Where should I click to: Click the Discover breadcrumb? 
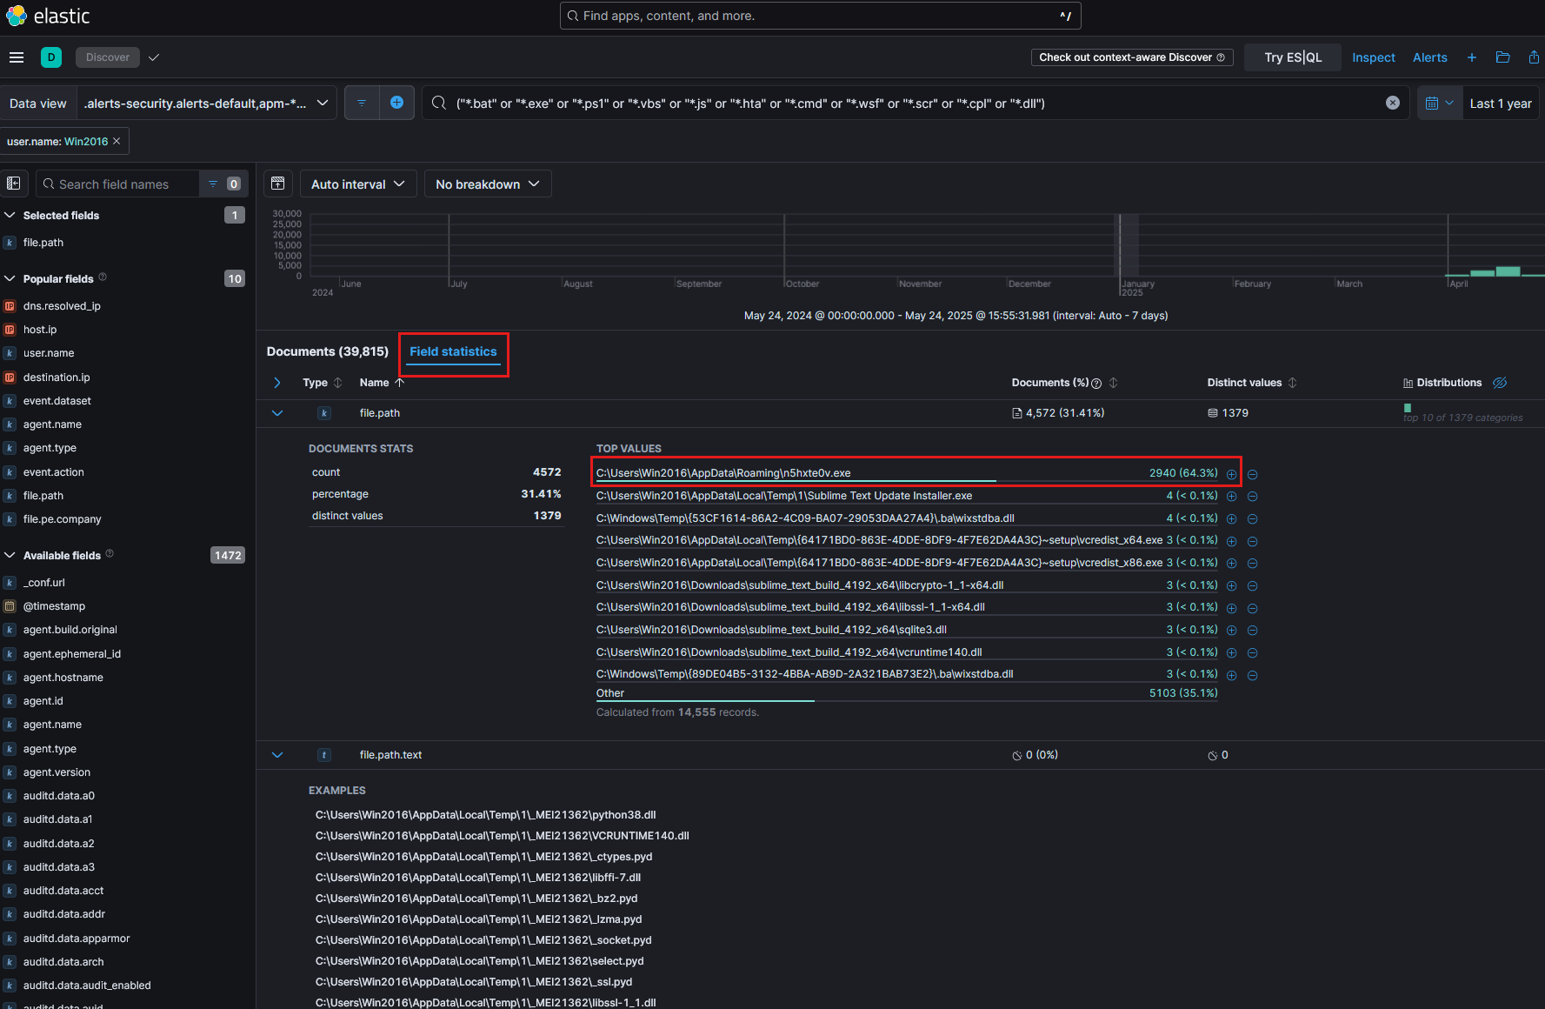click(x=108, y=57)
